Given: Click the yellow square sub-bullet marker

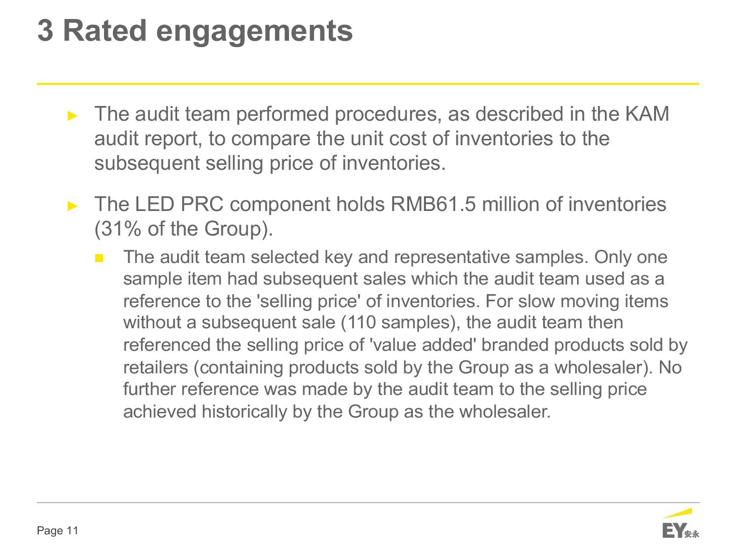Looking at the screenshot, I should [99, 258].
